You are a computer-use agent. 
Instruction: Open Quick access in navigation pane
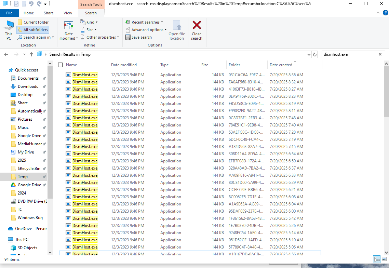(26, 70)
